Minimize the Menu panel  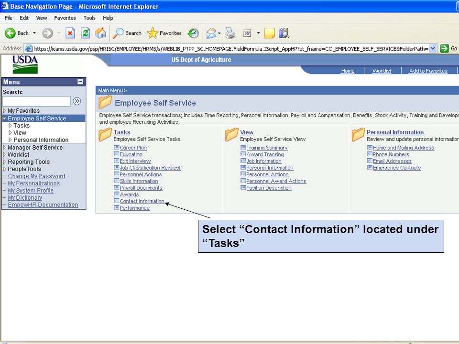point(80,82)
